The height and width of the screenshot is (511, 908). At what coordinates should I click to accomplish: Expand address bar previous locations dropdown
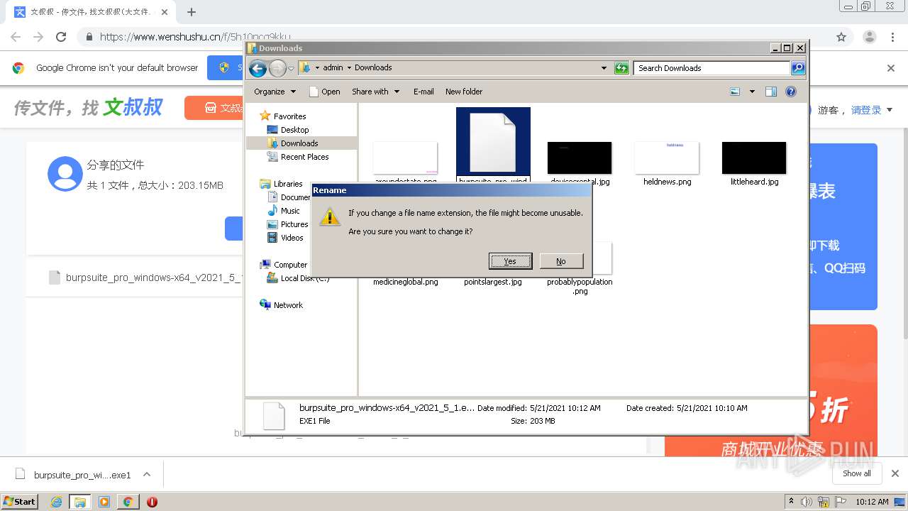point(604,68)
